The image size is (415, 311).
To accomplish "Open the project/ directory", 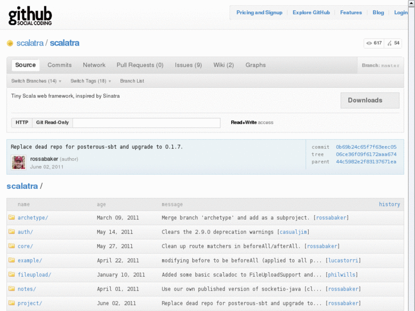I will coord(30,304).
